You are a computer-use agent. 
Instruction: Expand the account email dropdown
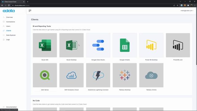(x=187, y=10)
